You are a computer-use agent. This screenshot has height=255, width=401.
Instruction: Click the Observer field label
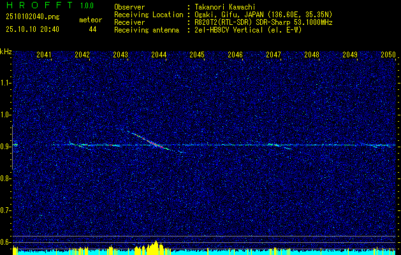click(x=129, y=7)
